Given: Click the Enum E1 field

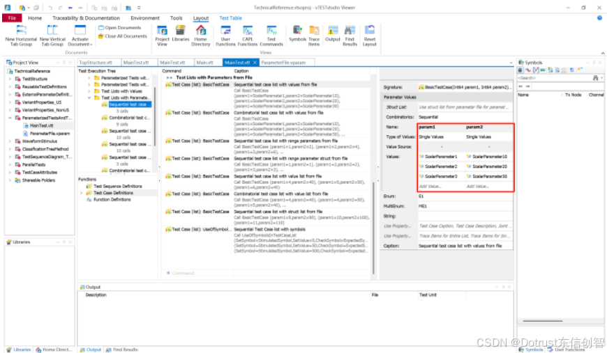Looking at the screenshot, I should (x=465, y=196).
